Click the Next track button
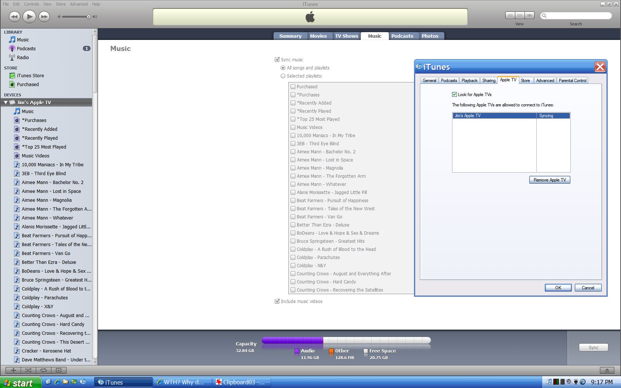 pyautogui.click(x=44, y=17)
